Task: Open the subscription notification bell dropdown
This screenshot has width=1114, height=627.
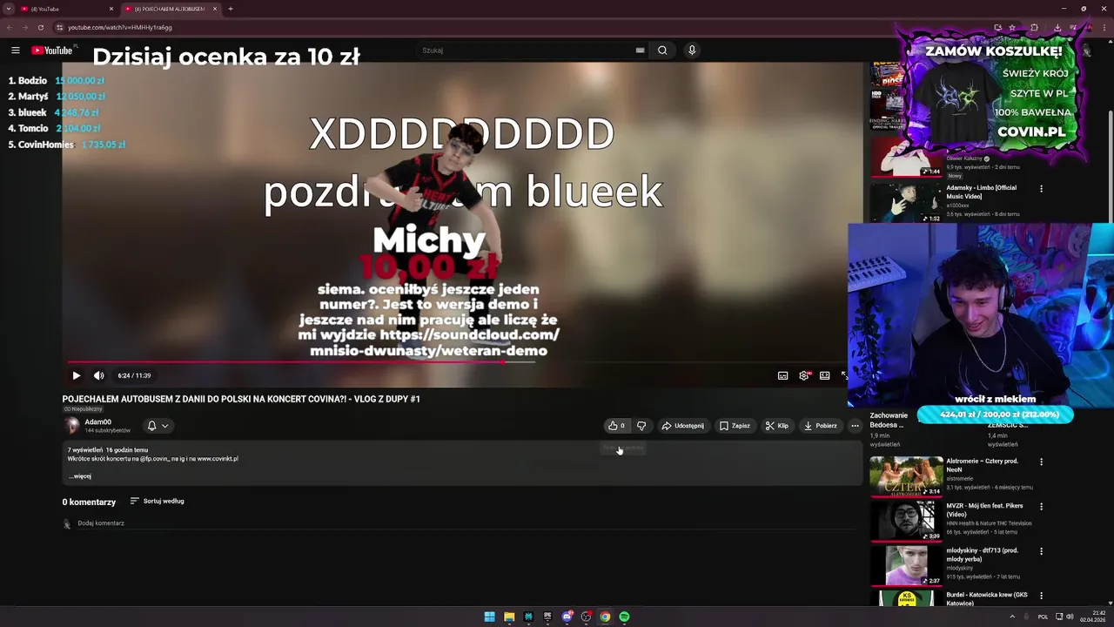Action: 158,426
